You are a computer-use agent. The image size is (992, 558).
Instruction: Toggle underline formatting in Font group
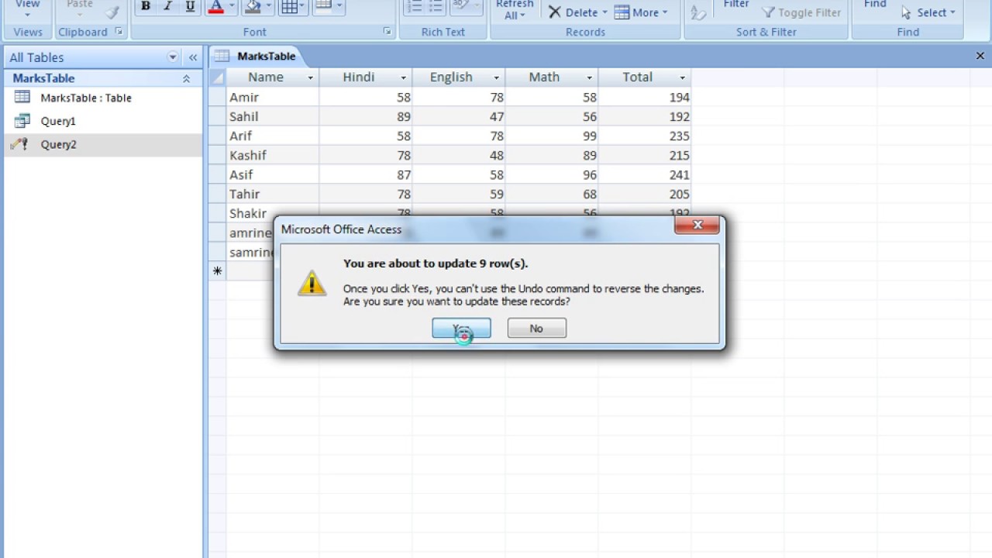click(190, 7)
